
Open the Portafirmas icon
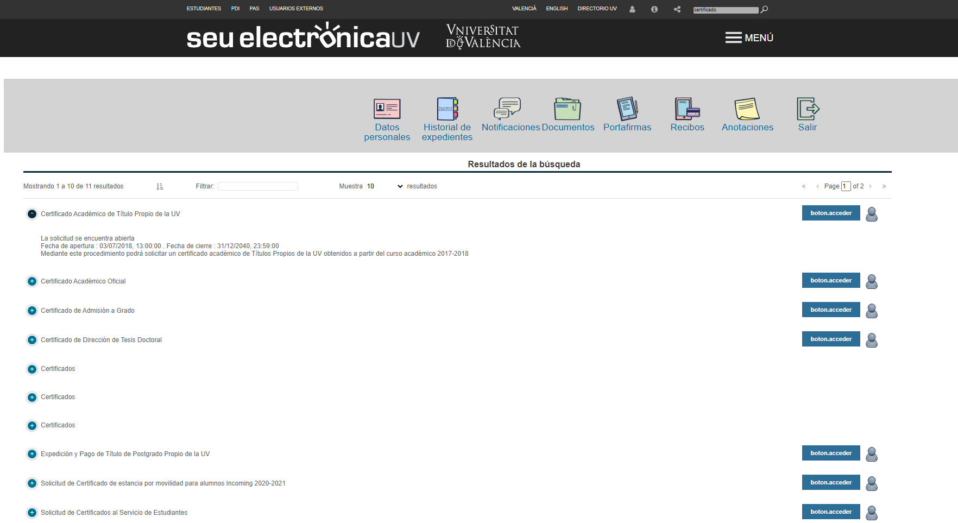(627, 109)
